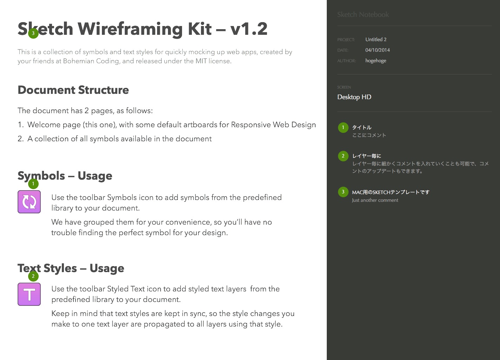Click the date value 04/10/2014
The image size is (500, 360).
377,50
